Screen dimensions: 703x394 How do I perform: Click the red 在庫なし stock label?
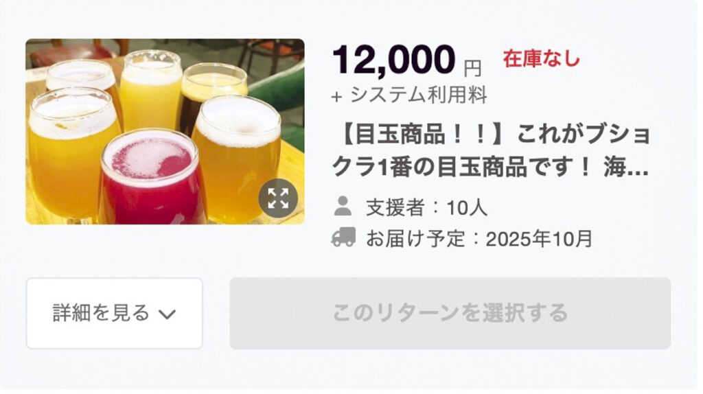[x=541, y=59]
